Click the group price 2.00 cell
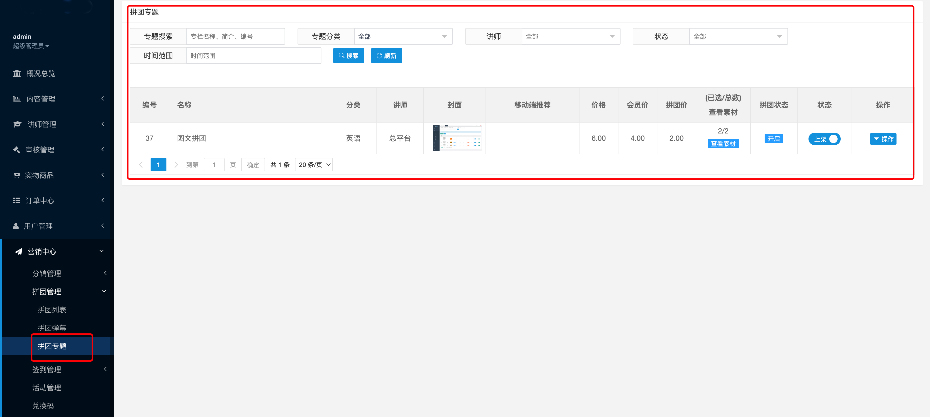The height and width of the screenshot is (417, 930). (x=676, y=138)
